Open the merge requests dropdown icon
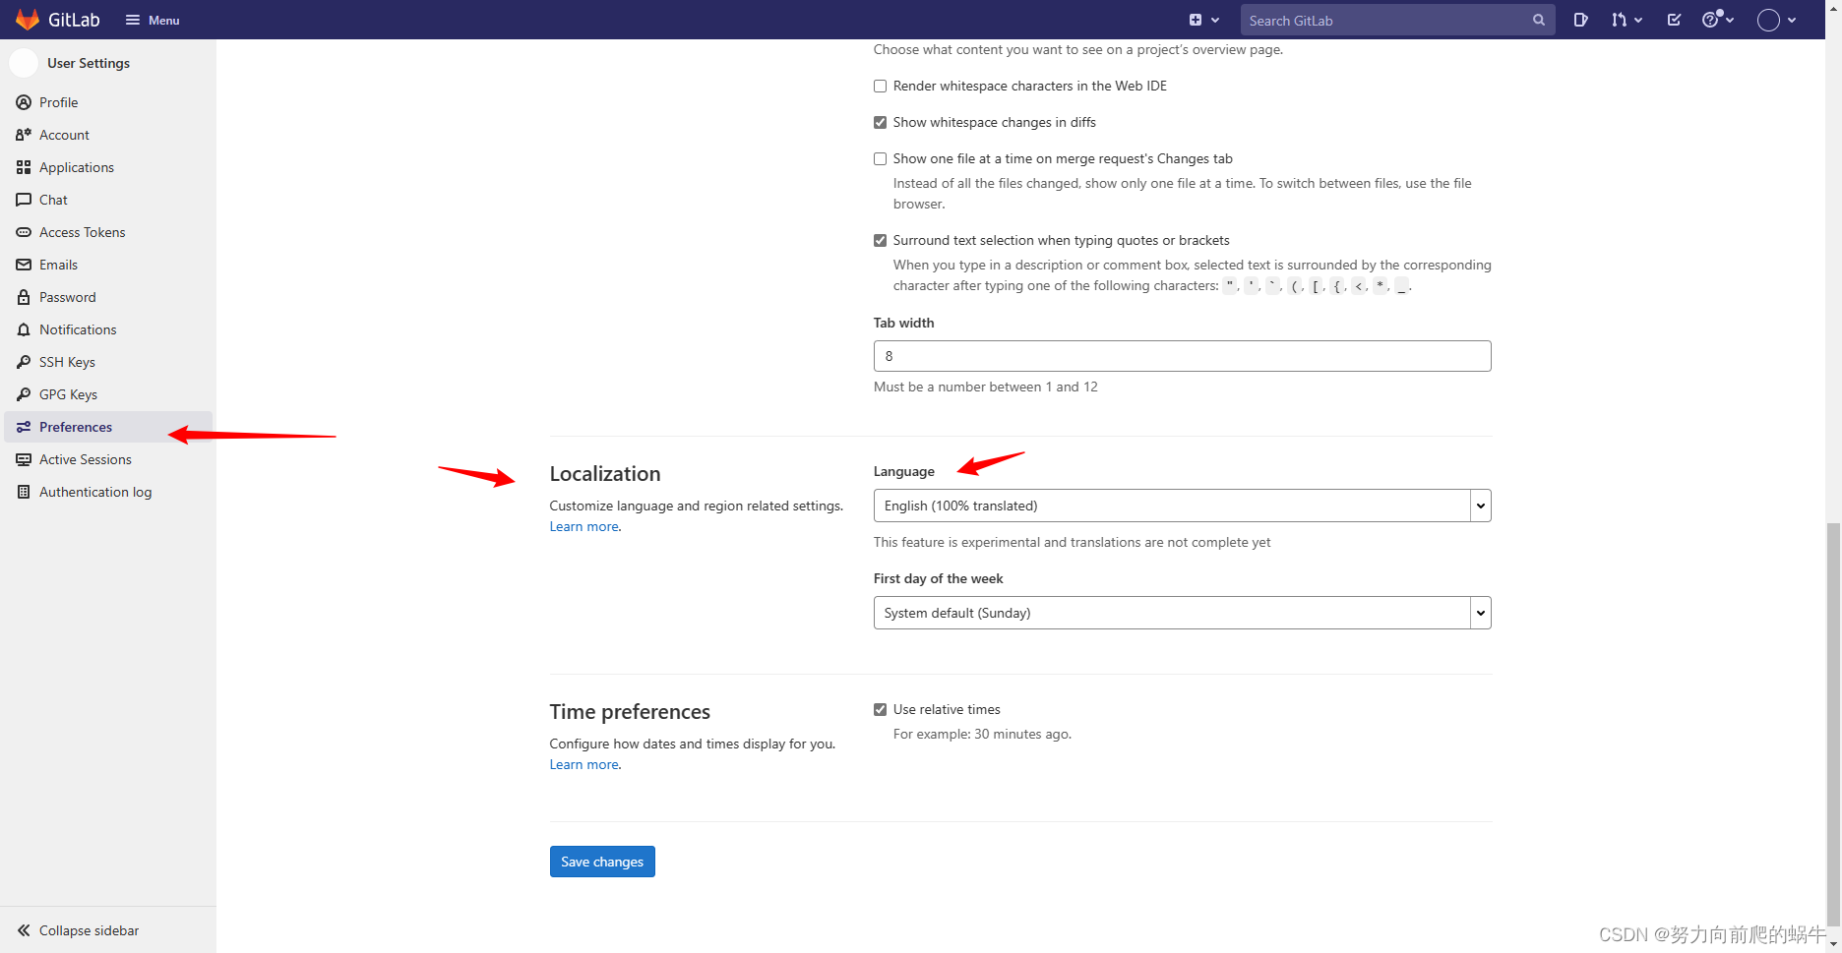The width and height of the screenshot is (1842, 953). [x=1627, y=20]
